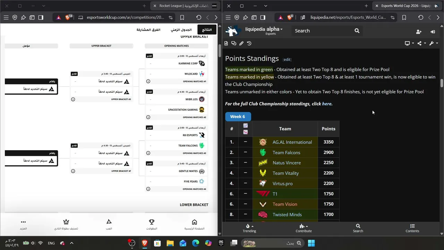Open Windows Start button on taskbar
The height and width of the screenshot is (250, 444).
coord(311,243)
